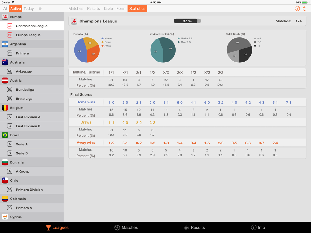
Task: Tap the battery icon in status bar
Action: tap(304, 2)
